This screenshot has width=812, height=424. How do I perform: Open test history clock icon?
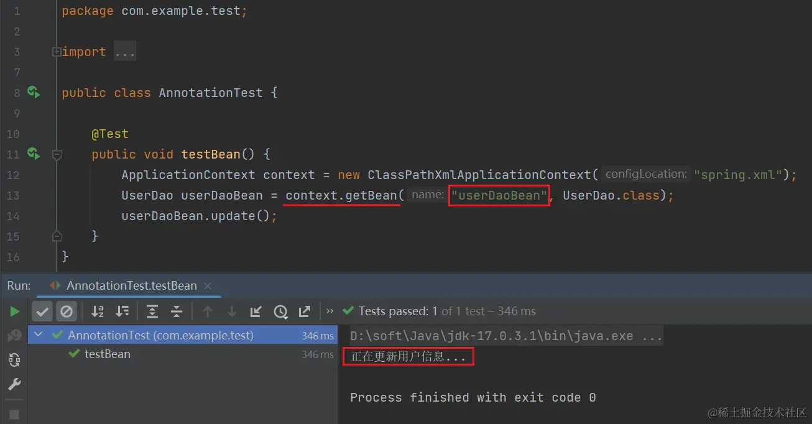click(280, 311)
